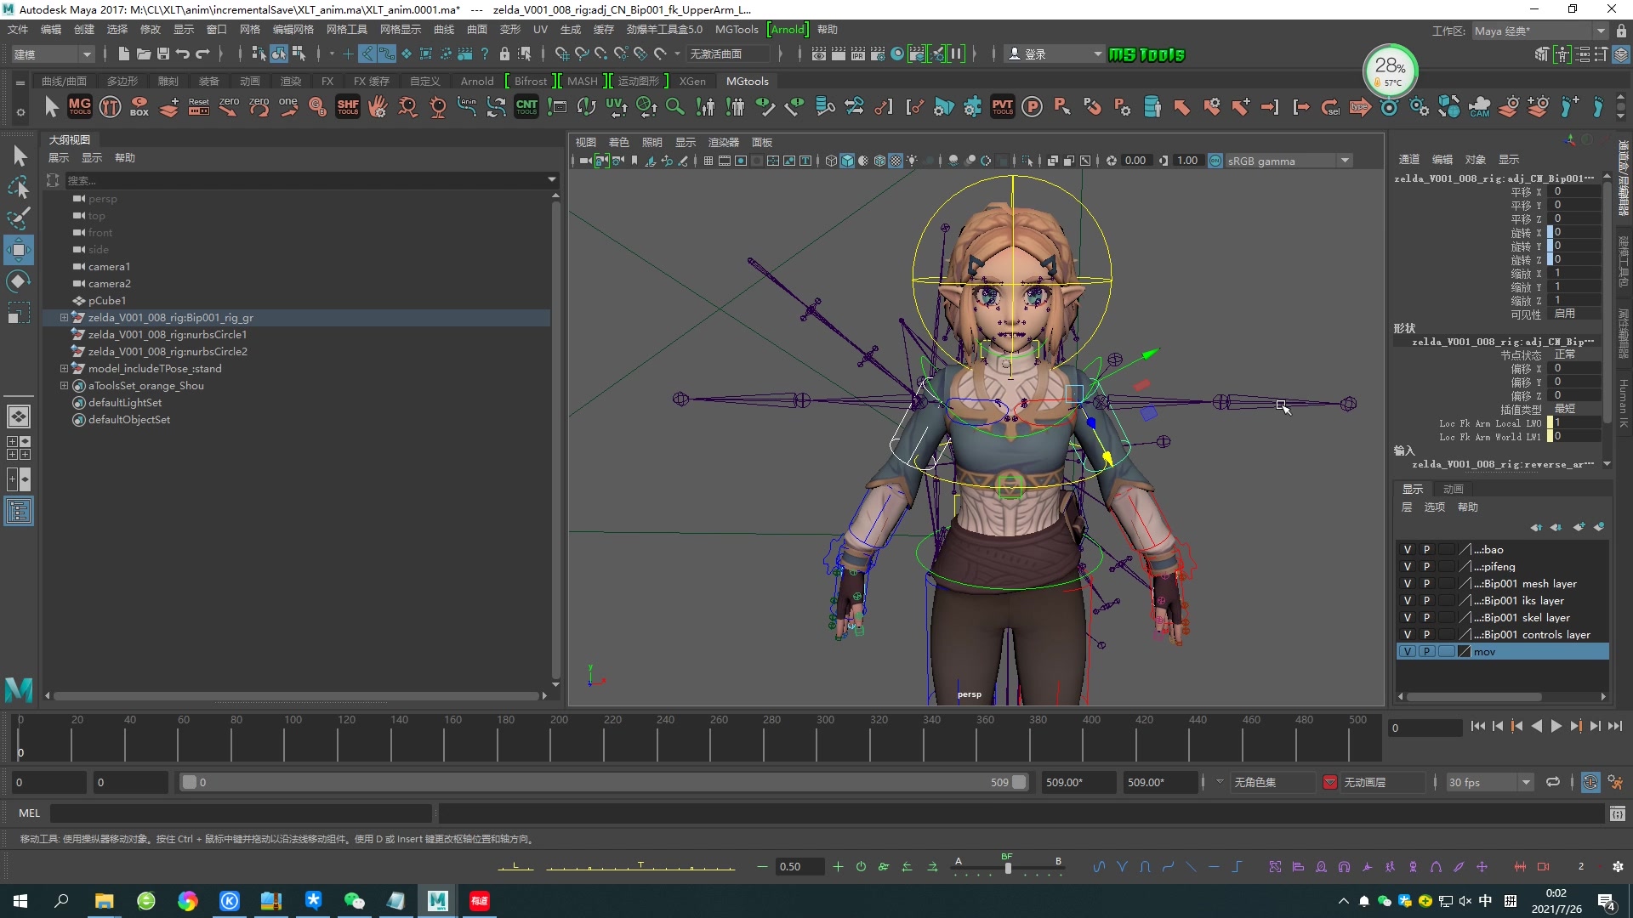Click the circled P shelf icon
The height and width of the screenshot is (918, 1633).
(x=1033, y=106)
